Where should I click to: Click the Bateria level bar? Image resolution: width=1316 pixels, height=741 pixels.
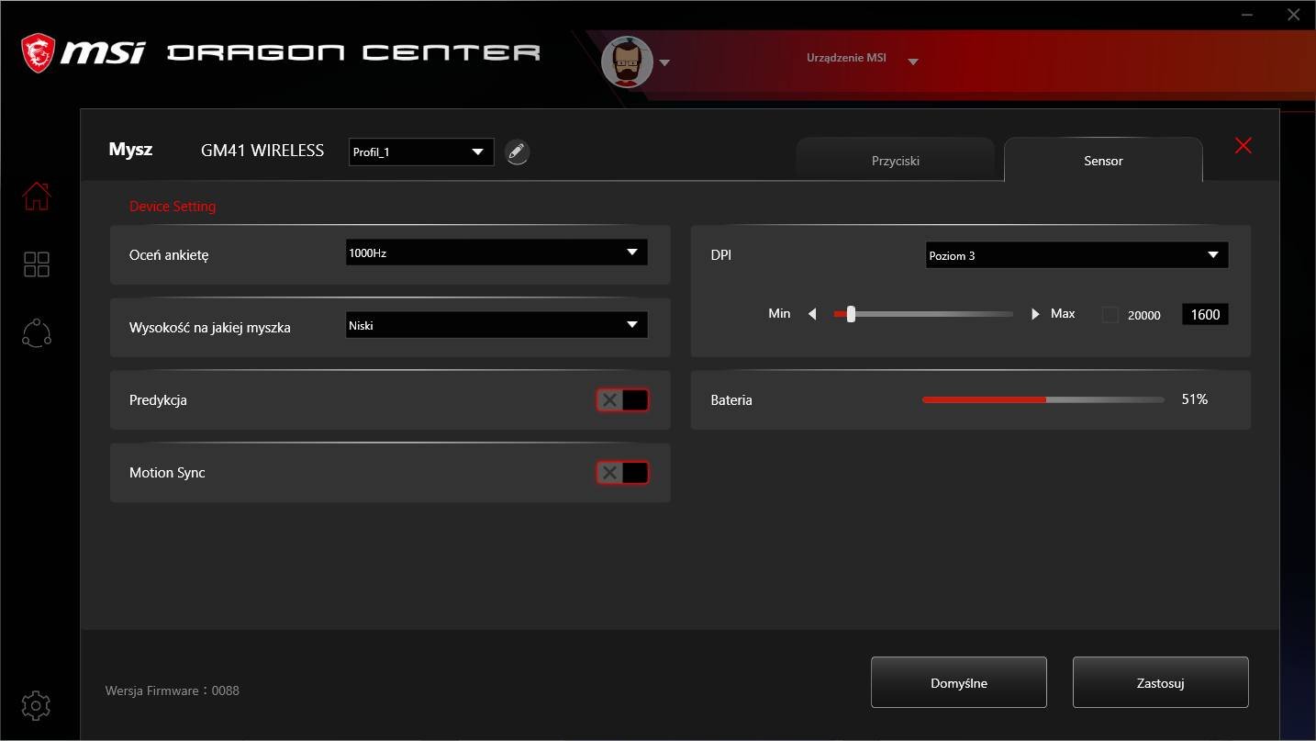coord(1043,400)
